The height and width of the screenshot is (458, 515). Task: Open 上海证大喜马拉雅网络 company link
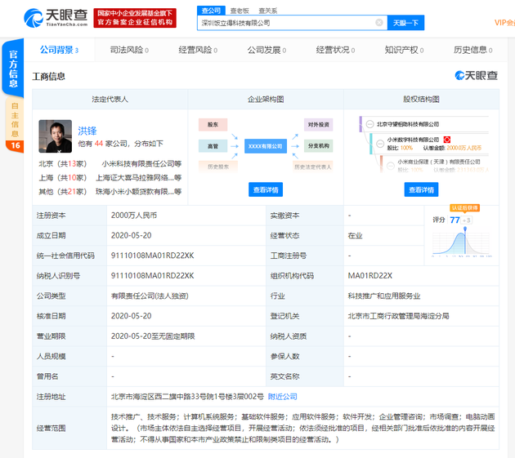(138, 178)
